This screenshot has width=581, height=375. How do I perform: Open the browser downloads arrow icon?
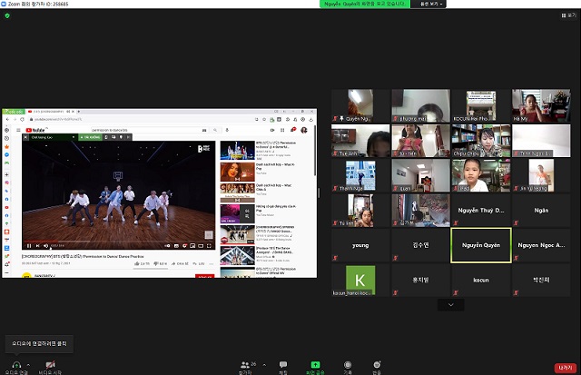click(x=310, y=119)
